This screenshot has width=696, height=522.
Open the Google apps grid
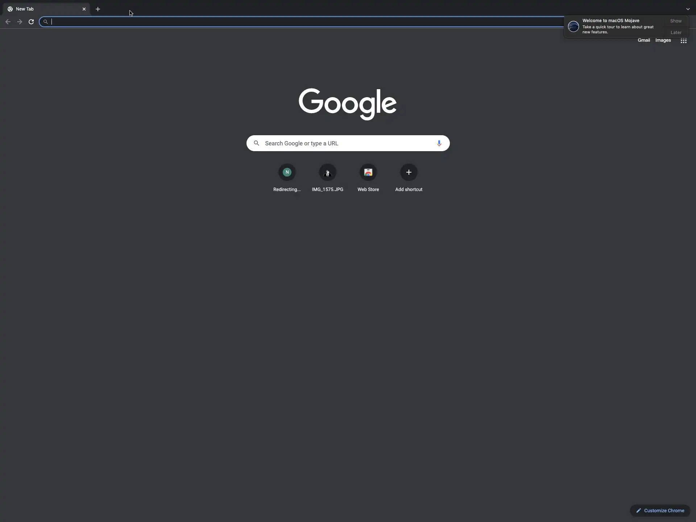pyautogui.click(x=683, y=41)
